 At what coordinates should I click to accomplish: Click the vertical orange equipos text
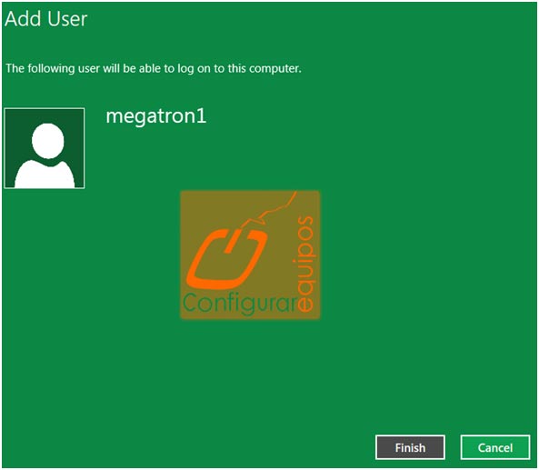point(304,264)
